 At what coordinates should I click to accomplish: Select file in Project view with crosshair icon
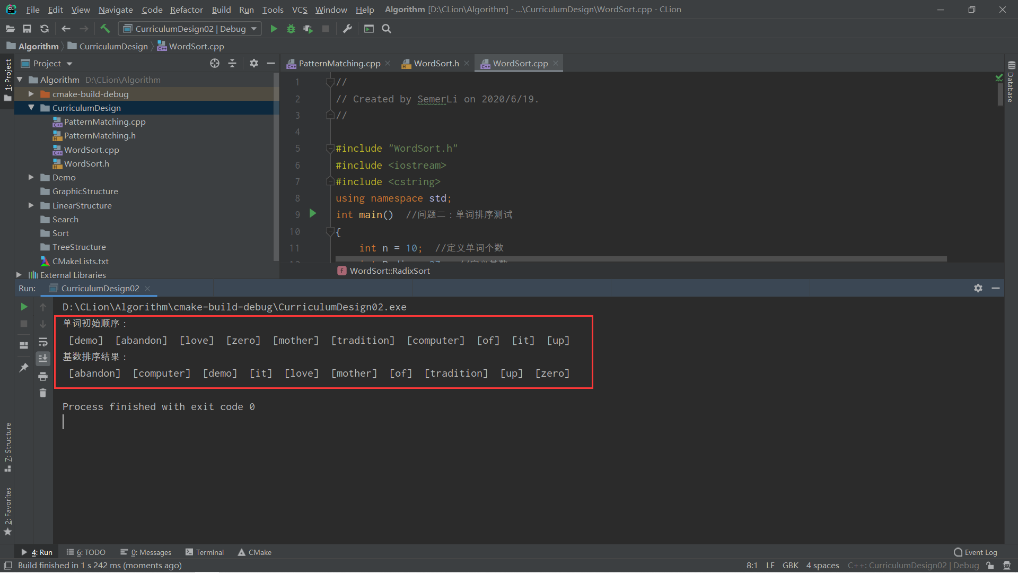coord(215,63)
